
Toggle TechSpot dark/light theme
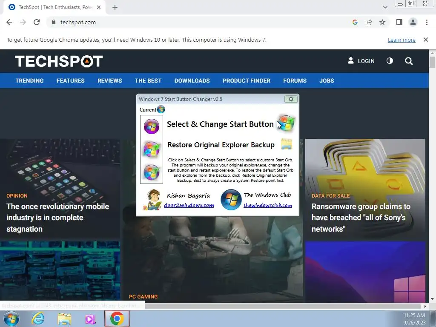click(390, 60)
